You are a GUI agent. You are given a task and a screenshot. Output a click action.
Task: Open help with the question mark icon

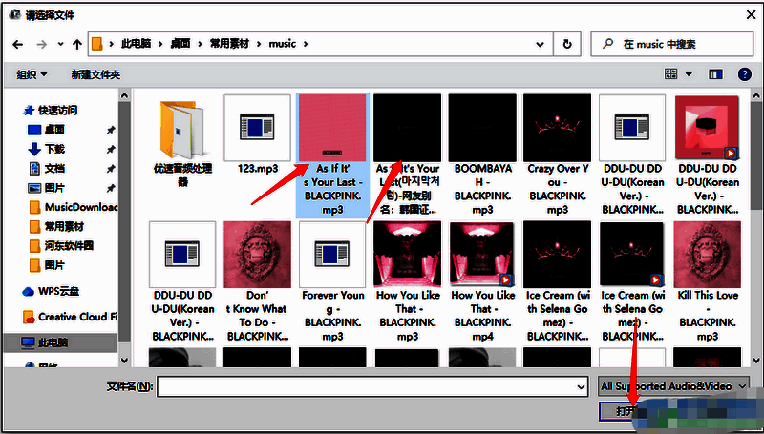coord(745,74)
